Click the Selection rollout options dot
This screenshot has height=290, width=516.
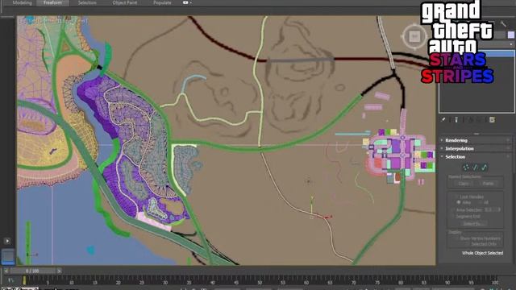tap(509, 157)
